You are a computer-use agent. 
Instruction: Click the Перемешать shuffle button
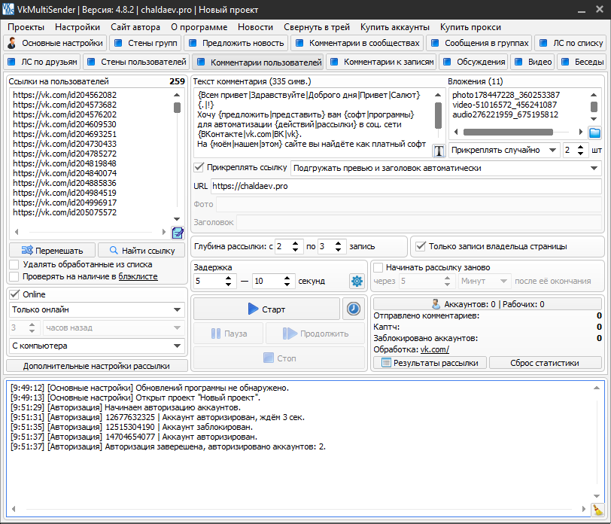(x=53, y=250)
